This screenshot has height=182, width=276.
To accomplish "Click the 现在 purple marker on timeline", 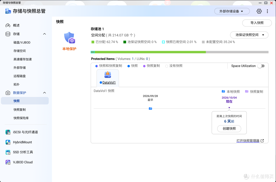I will (229, 108).
